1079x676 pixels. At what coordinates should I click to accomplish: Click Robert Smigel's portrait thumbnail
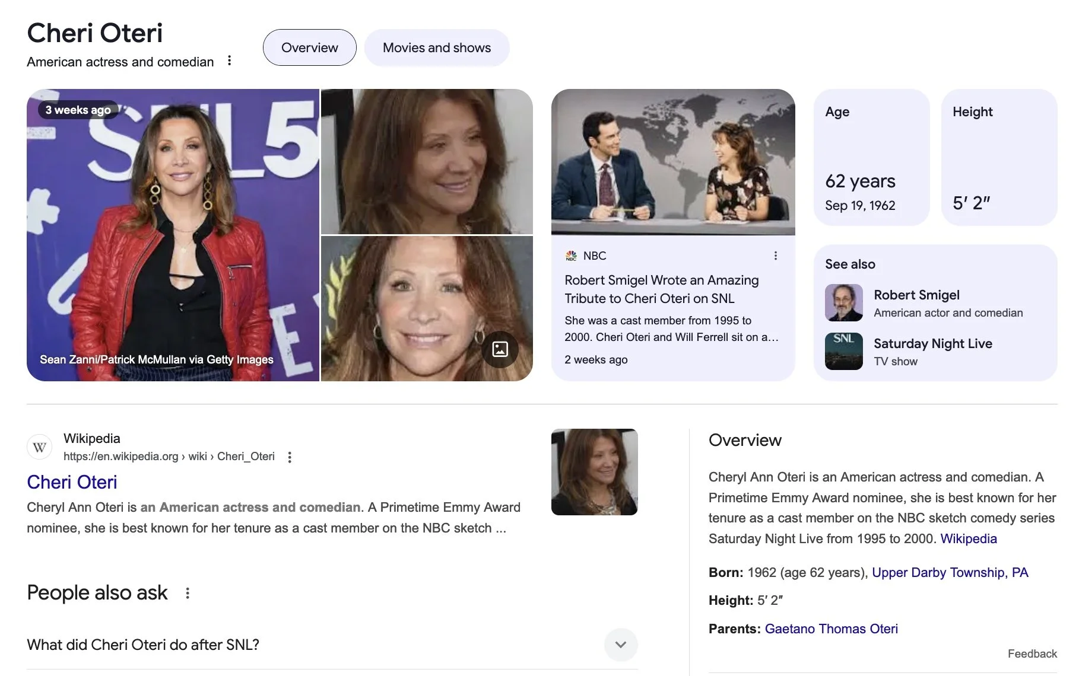coord(843,303)
